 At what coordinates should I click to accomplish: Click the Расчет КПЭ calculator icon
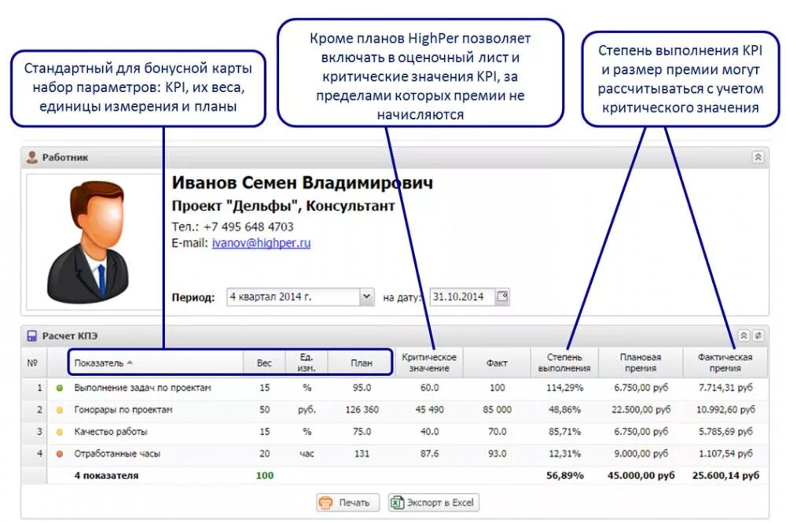(31, 336)
